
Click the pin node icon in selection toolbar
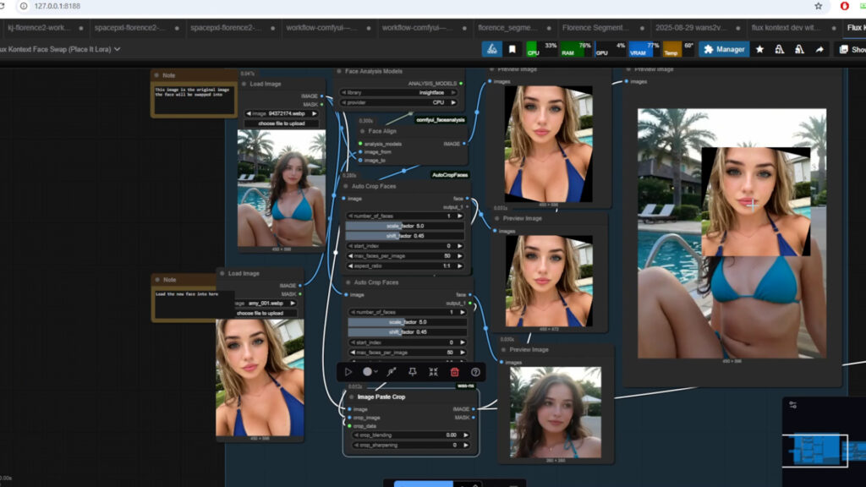(x=413, y=371)
